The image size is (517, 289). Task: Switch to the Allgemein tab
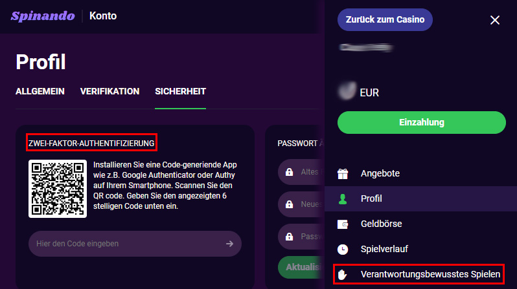click(x=40, y=91)
